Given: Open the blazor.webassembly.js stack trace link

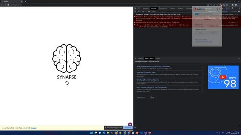Looking at the screenshot, I should (156, 27).
